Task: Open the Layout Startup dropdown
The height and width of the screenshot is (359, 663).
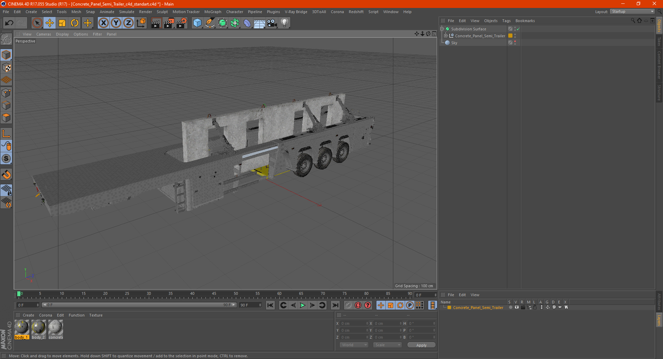Action: 633,11
